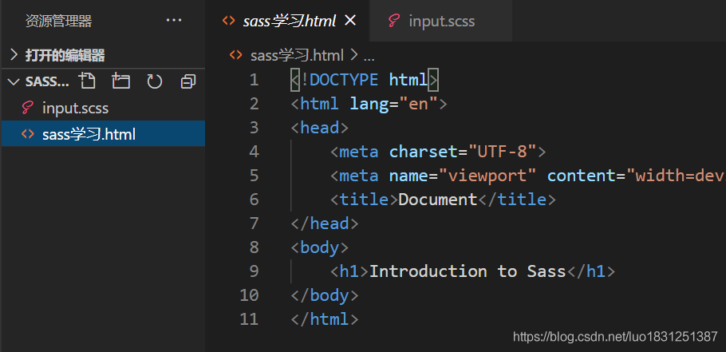Click line number 11 in the gutter
Viewport: 726px width, 352px height.
click(249, 319)
